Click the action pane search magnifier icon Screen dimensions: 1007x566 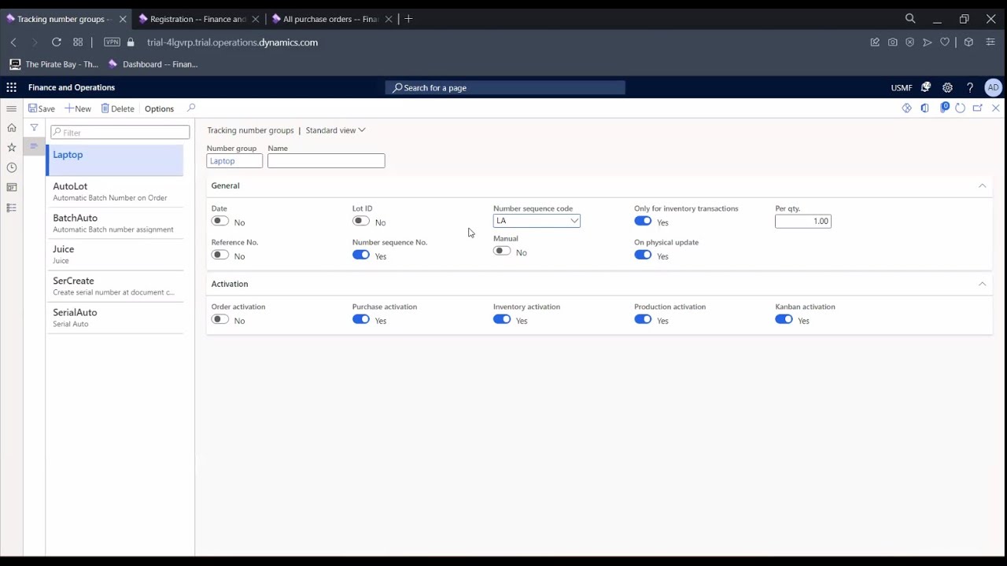190,108
